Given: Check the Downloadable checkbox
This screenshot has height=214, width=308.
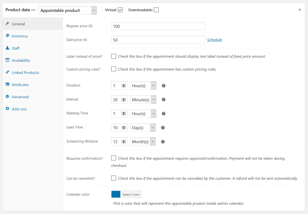Looking at the screenshot, I should coord(156,10).
